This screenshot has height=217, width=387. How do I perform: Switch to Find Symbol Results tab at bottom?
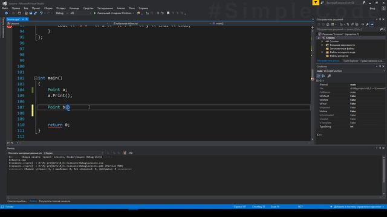54,201
